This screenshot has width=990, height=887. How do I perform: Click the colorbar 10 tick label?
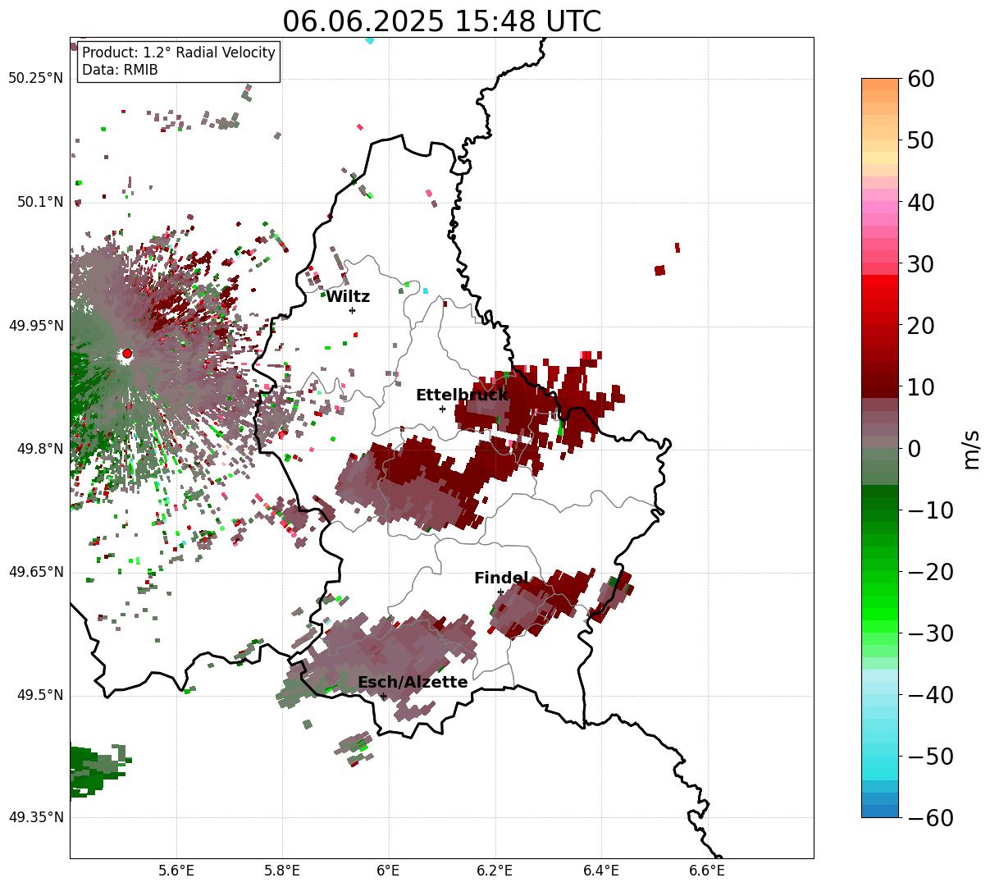coord(919,386)
